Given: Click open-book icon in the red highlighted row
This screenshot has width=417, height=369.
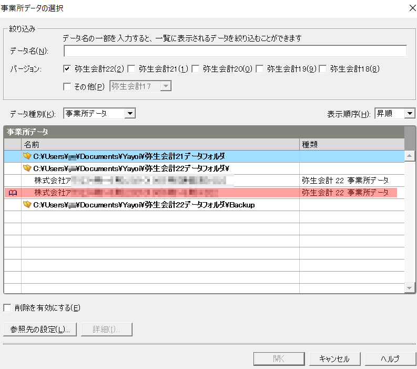Looking at the screenshot, I should click(x=13, y=193).
